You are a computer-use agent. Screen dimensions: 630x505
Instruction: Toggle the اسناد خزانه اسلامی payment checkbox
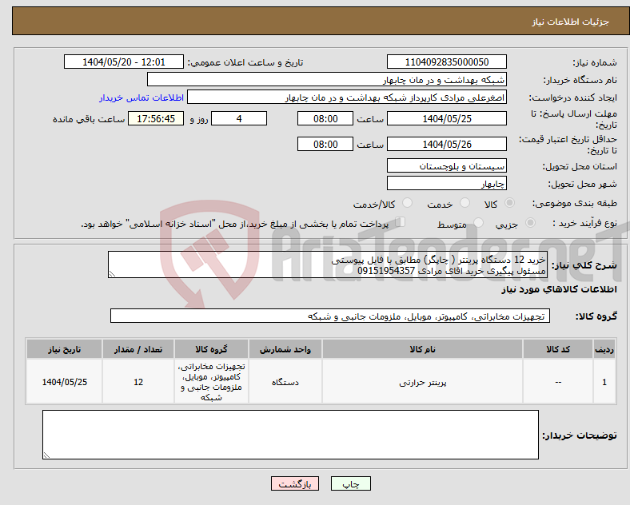[x=401, y=222]
